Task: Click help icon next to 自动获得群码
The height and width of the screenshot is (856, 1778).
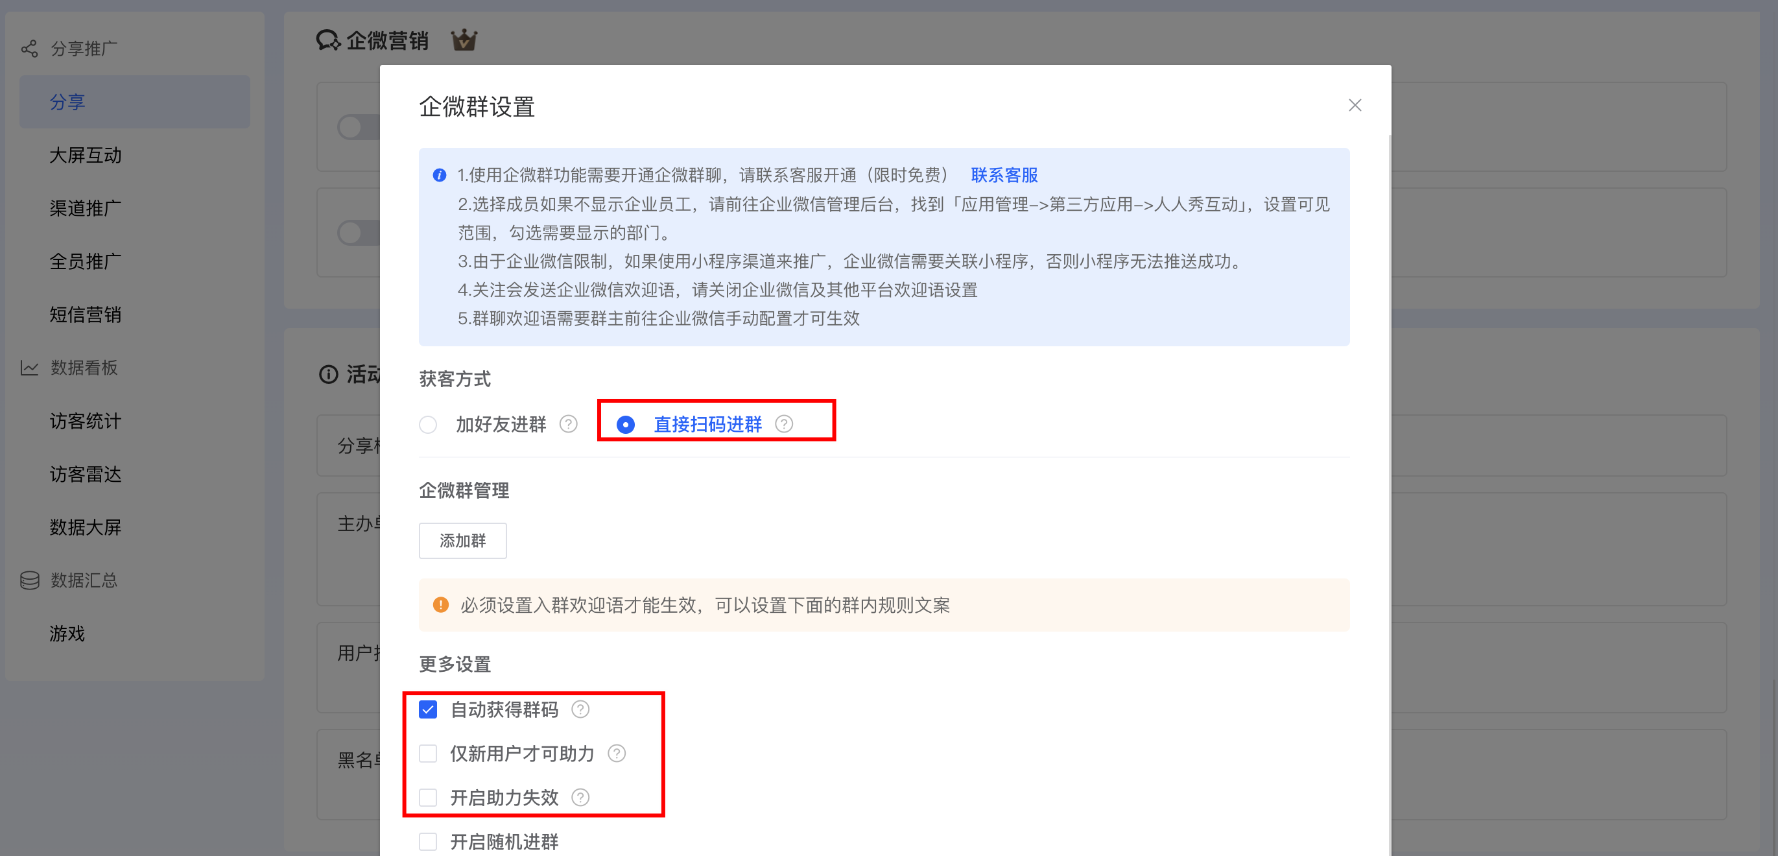Action: click(580, 709)
